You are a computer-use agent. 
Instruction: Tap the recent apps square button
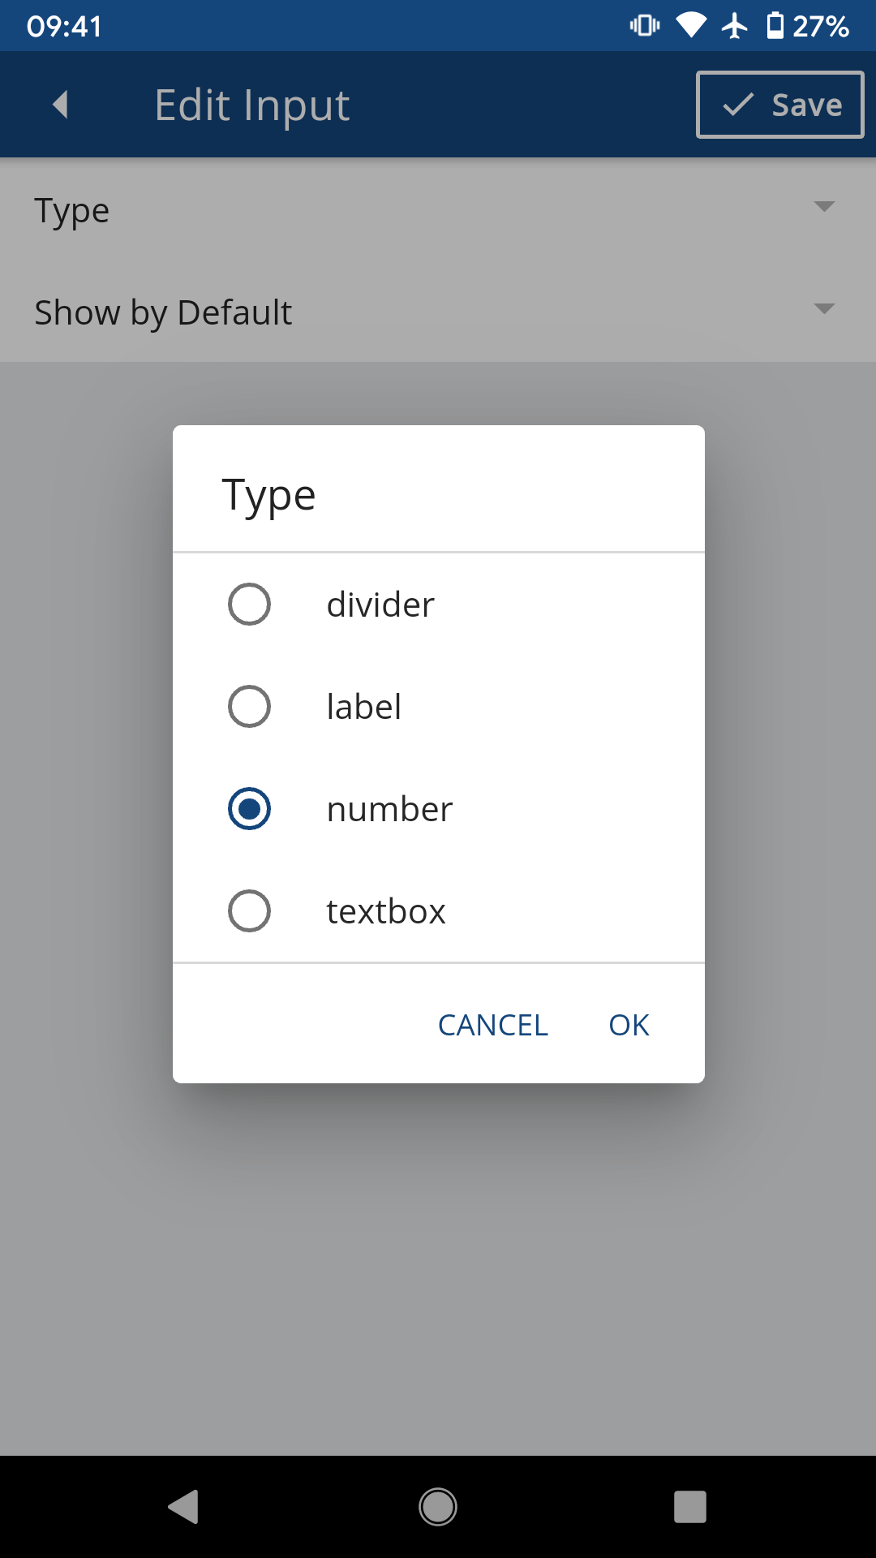coord(689,1507)
